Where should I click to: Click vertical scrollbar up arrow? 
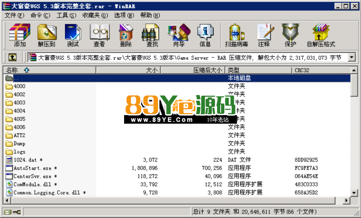pos(354,70)
